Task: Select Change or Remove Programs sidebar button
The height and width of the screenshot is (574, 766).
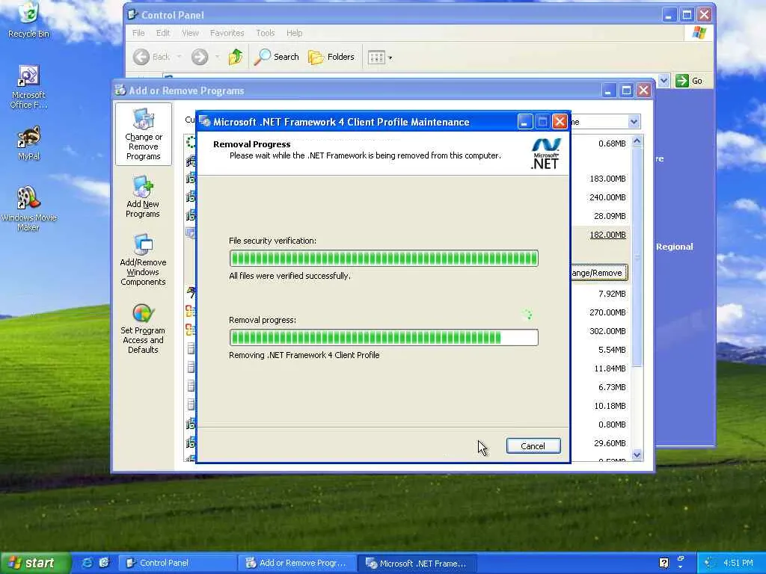Action: click(x=143, y=135)
